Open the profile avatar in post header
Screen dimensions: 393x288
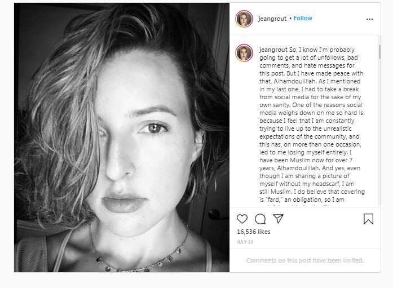(x=244, y=19)
